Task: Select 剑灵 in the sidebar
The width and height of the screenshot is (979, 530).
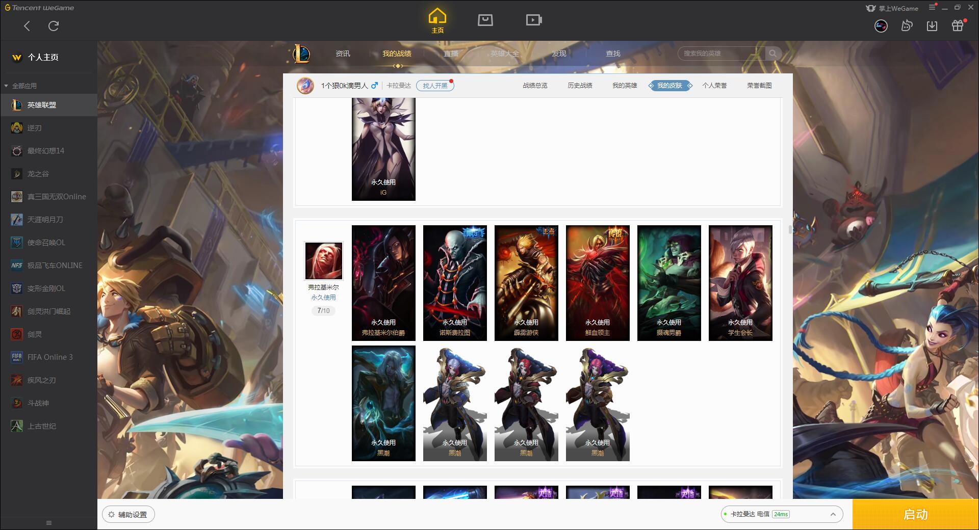Action: (x=48, y=334)
